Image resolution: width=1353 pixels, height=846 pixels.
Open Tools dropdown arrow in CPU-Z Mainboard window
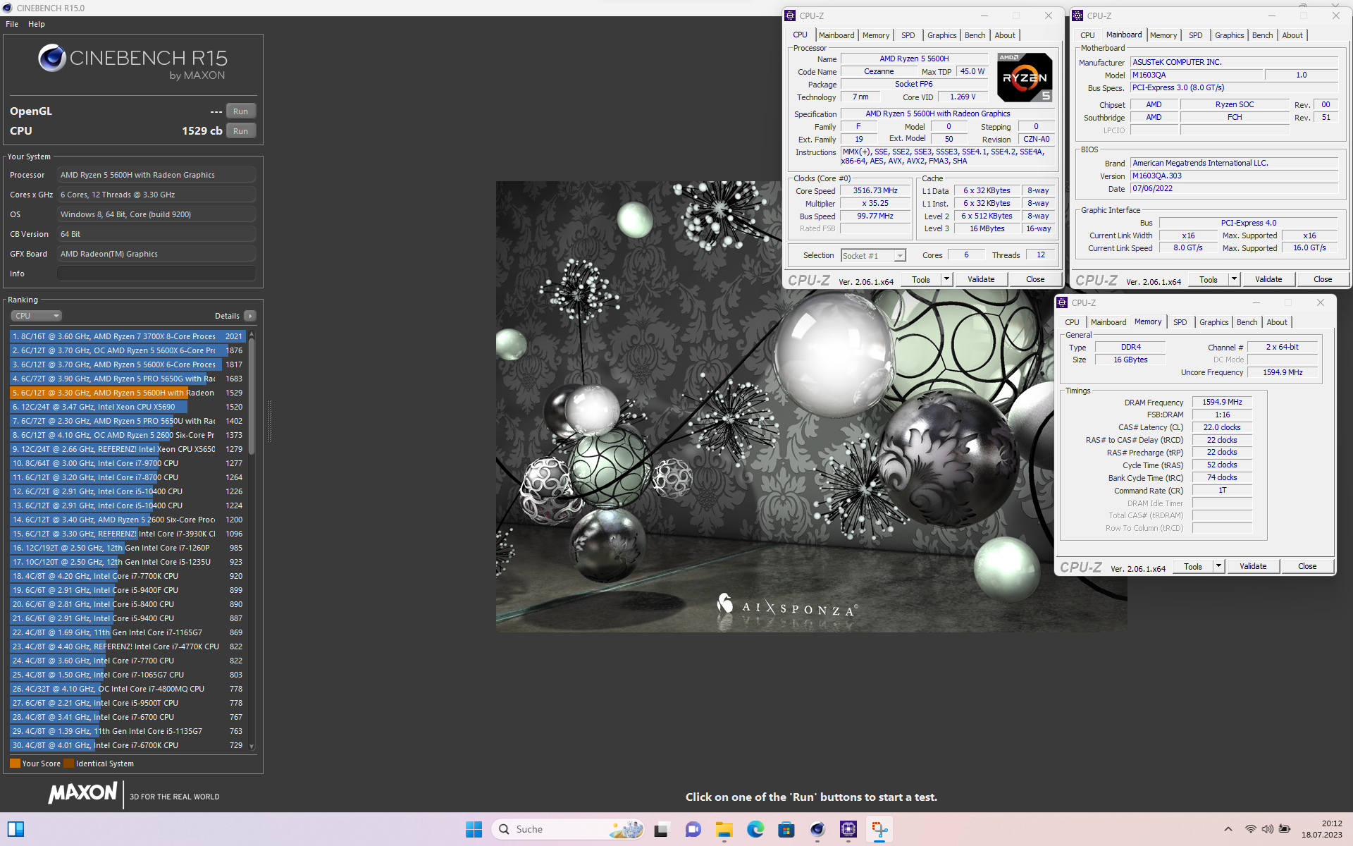click(1234, 279)
